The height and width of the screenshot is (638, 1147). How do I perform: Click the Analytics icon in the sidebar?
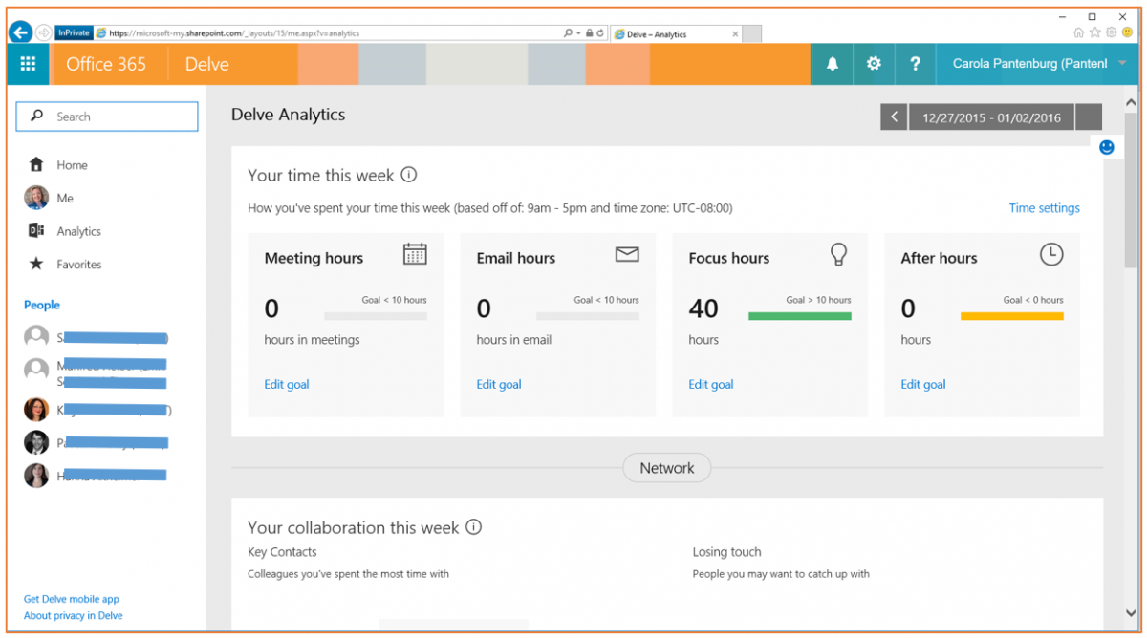click(36, 231)
